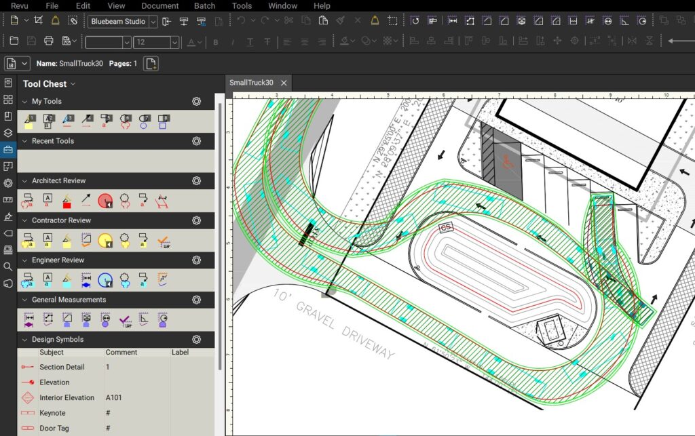The image size is (695, 436).
Task: Open the Bluebeam Studio dropdown
Action: tap(153, 22)
